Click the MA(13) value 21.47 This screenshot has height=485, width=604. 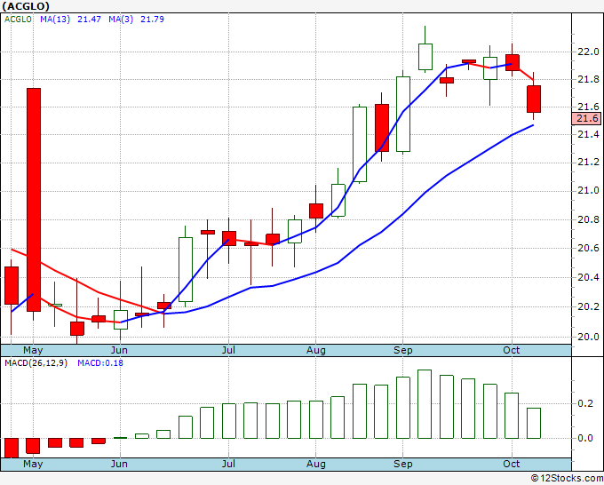(89, 20)
